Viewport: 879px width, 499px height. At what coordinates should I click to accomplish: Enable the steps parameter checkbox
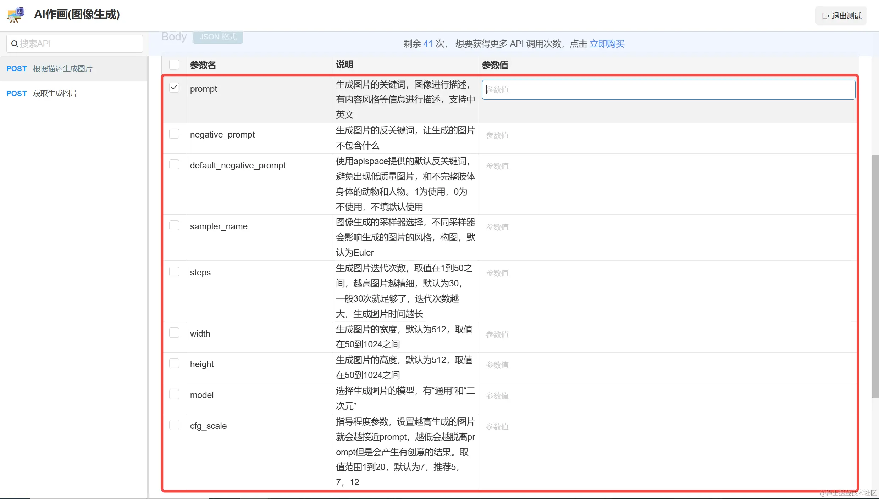(x=174, y=271)
